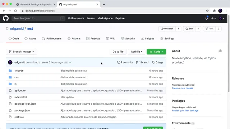Click origamid avatar in commit row

pos(10,62)
